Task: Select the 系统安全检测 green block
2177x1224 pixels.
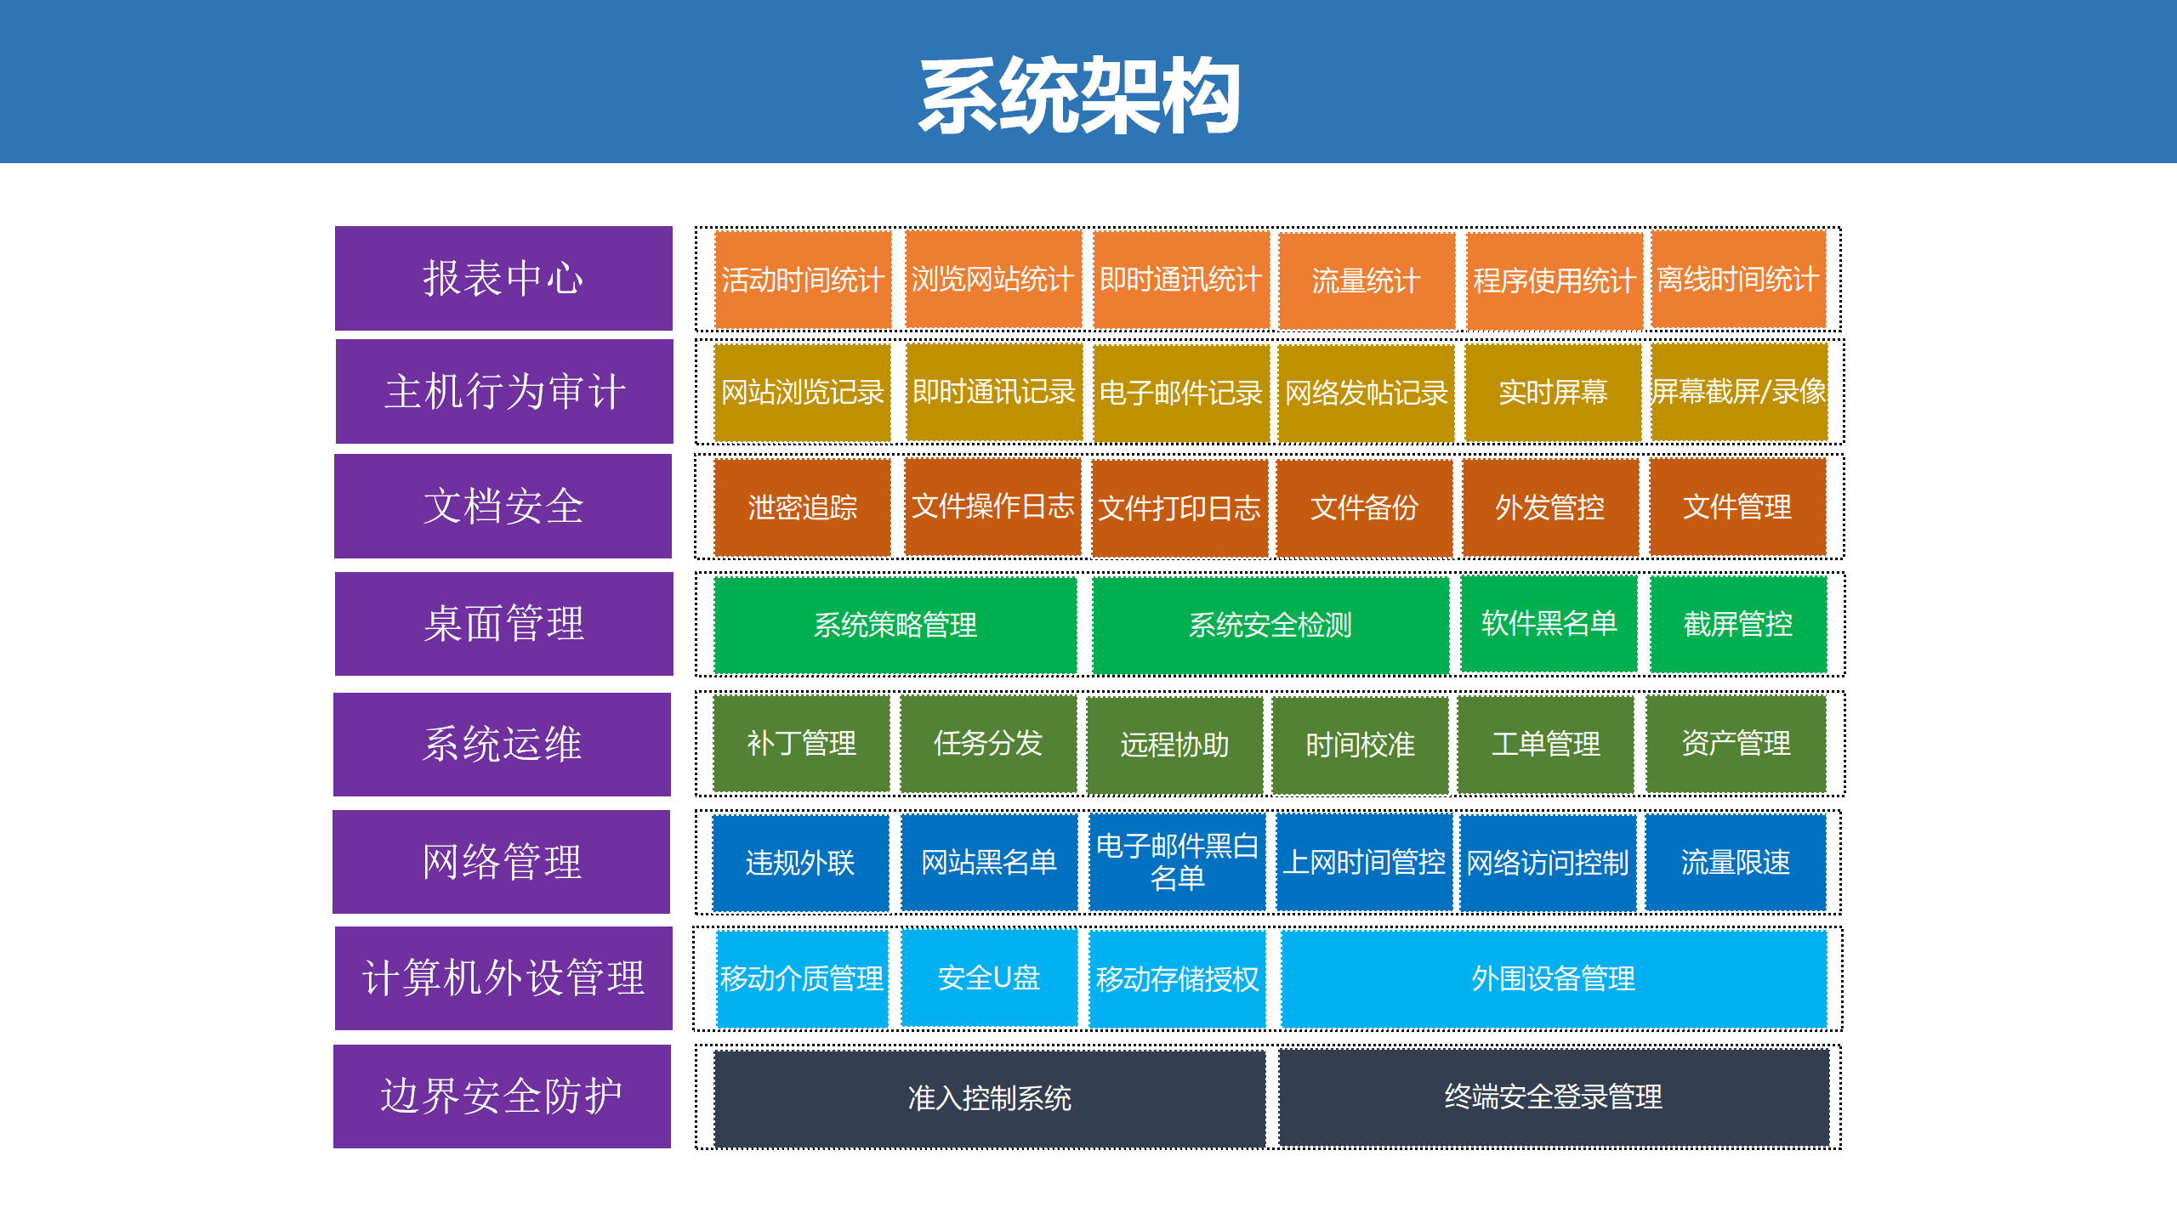Action: [1270, 625]
